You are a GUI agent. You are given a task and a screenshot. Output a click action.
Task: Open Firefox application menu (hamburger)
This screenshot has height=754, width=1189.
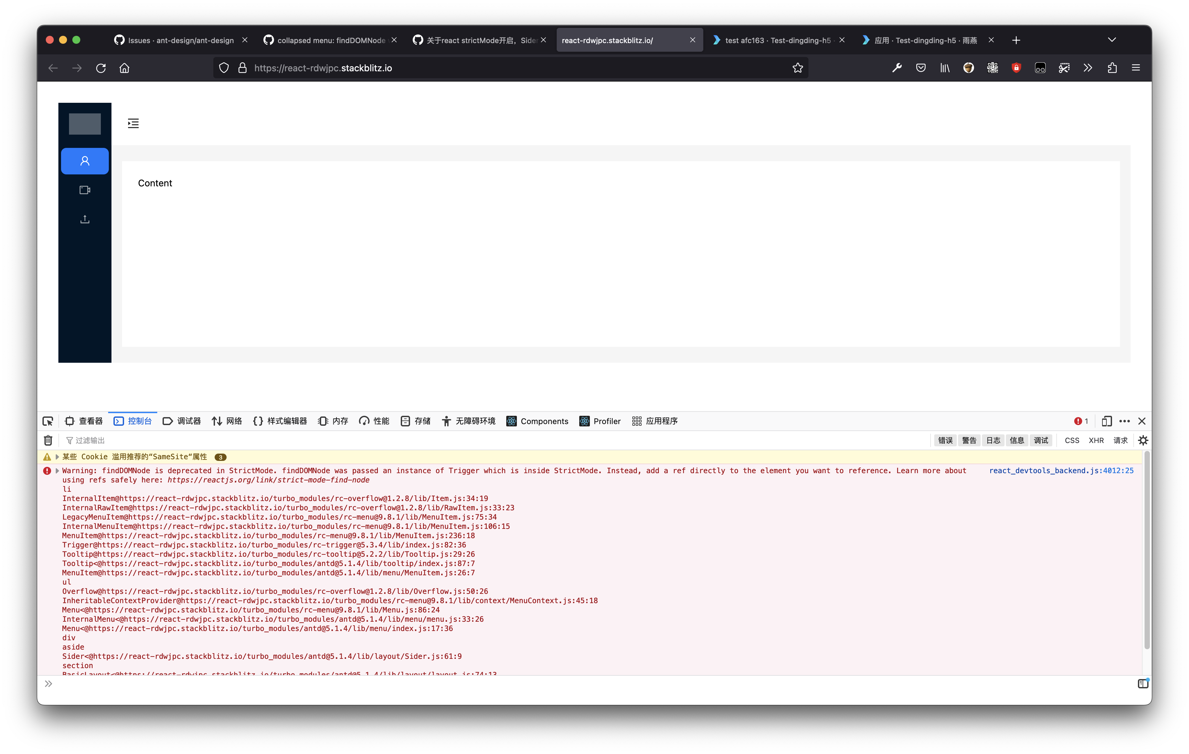(x=1136, y=68)
